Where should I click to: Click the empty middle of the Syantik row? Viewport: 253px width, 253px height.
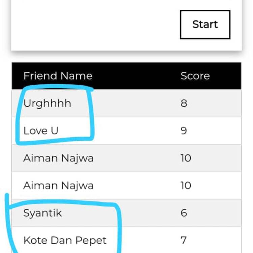pos(121,213)
